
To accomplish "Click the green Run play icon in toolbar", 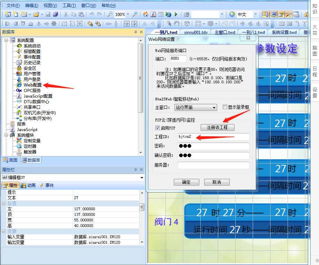I will pyautogui.click(x=176, y=14).
